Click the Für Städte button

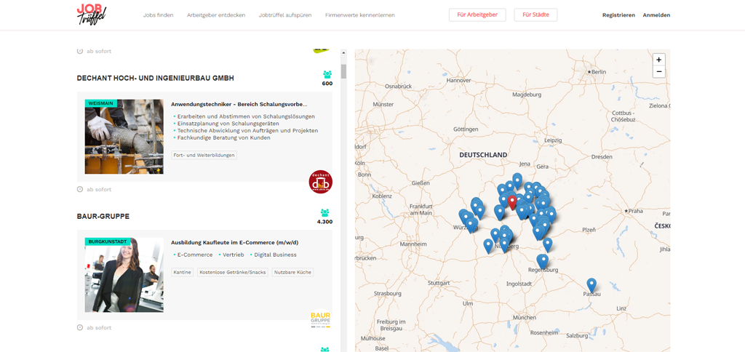(x=535, y=15)
